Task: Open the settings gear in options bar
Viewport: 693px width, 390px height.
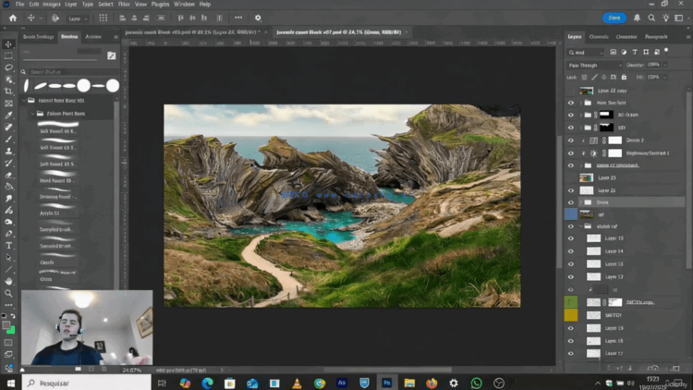Action: 258,18
